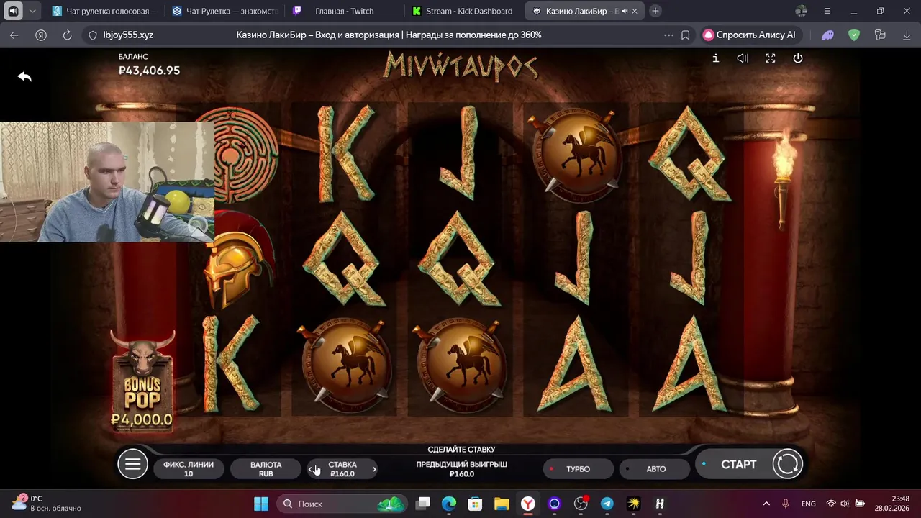Click the БАЛАНС ₽43,406.95 value
The width and height of the screenshot is (921, 518).
(149, 71)
